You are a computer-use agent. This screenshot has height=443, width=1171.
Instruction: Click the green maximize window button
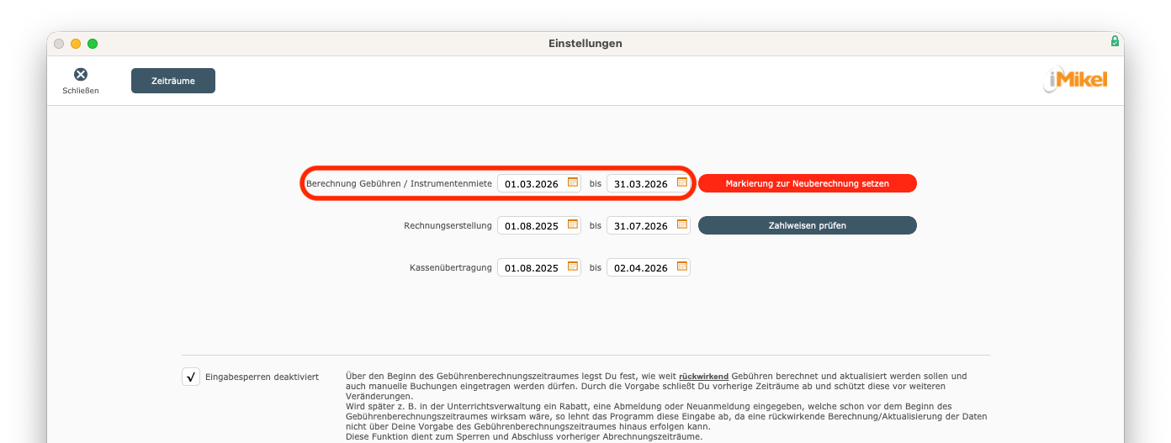(93, 44)
